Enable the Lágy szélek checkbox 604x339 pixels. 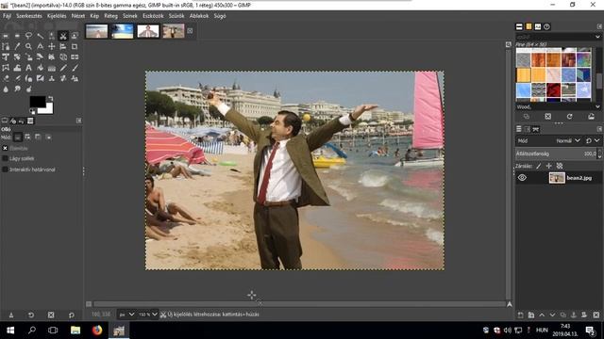[x=6, y=158]
